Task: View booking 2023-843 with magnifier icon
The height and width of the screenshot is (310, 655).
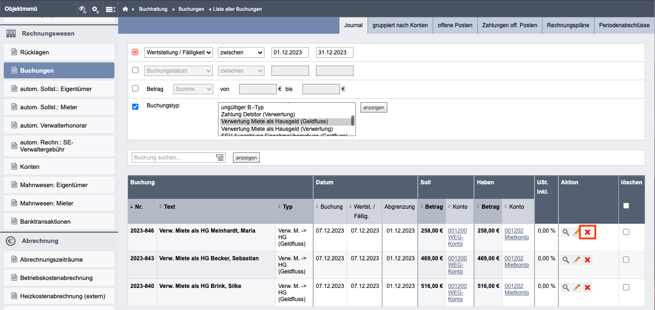Action: [566, 260]
